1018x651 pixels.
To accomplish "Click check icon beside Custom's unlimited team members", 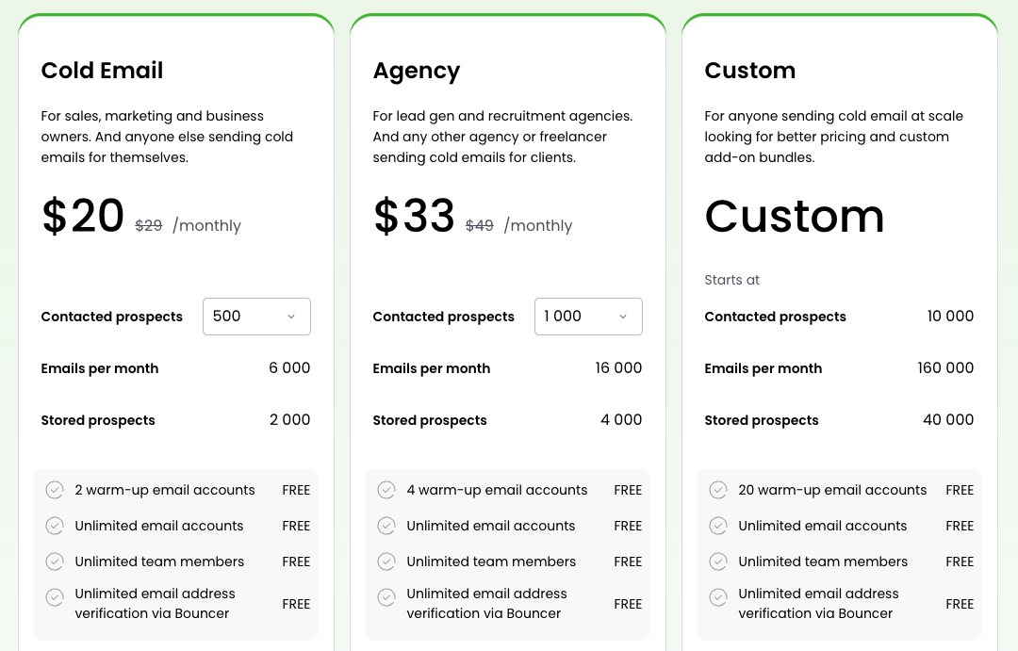I will click(x=718, y=561).
